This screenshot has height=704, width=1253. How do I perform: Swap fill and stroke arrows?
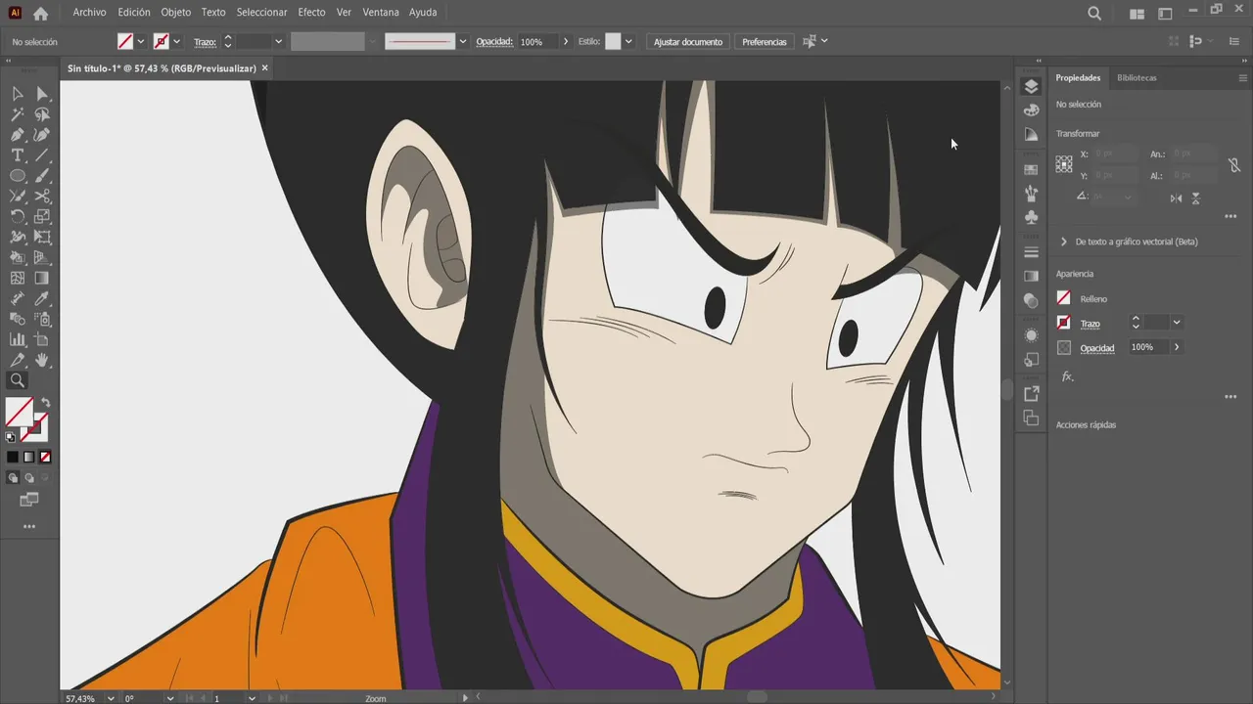pos(45,403)
